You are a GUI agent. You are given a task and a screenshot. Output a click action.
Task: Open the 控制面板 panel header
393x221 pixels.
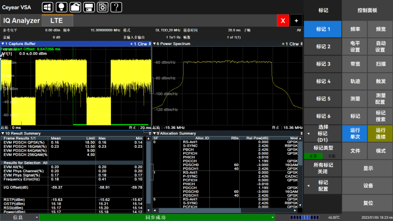[x=367, y=11]
